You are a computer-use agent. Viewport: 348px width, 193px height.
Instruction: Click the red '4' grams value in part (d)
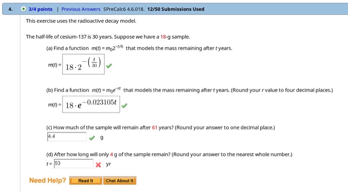click(111, 154)
